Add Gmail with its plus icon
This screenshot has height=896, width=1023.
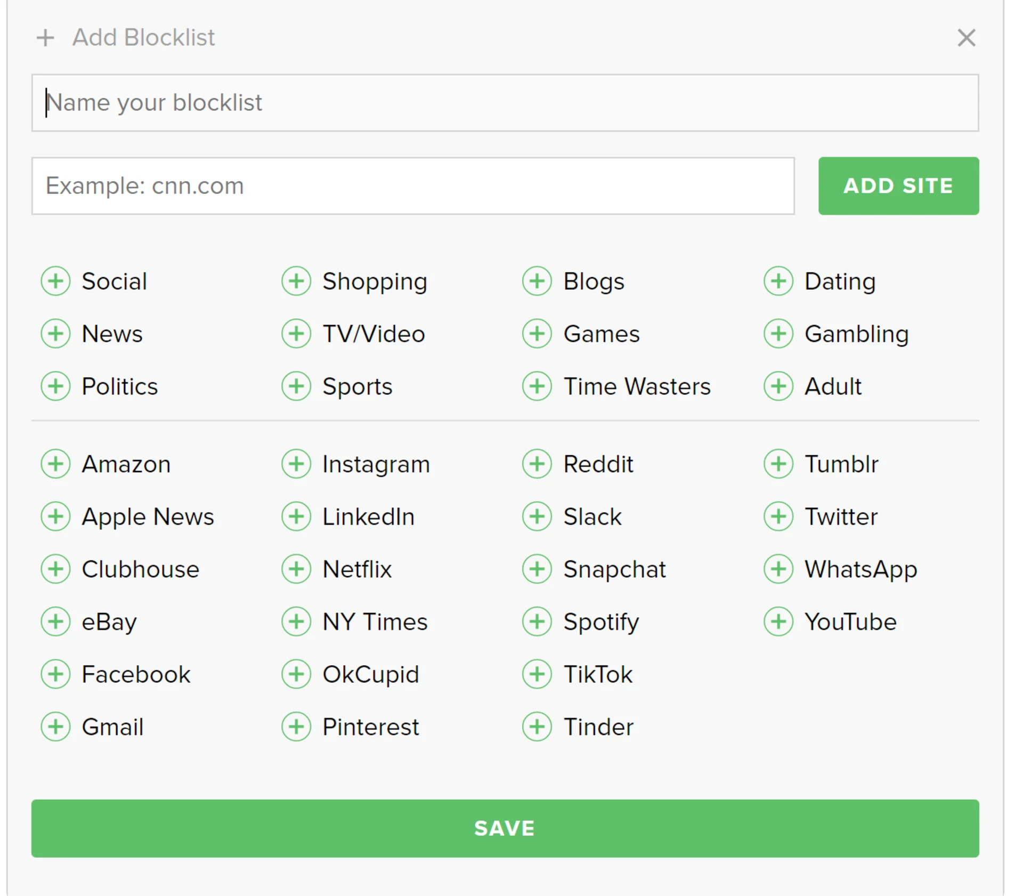pos(55,727)
